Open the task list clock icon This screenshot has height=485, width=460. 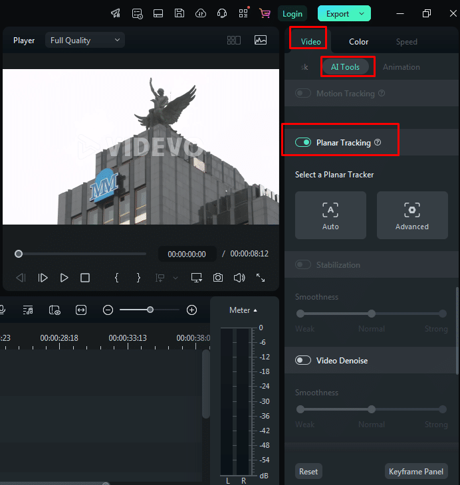137,13
